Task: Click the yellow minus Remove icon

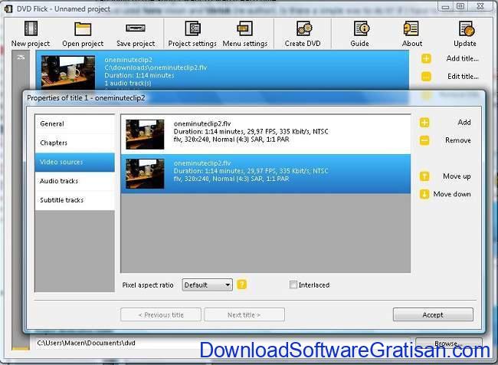Action: tap(424, 140)
